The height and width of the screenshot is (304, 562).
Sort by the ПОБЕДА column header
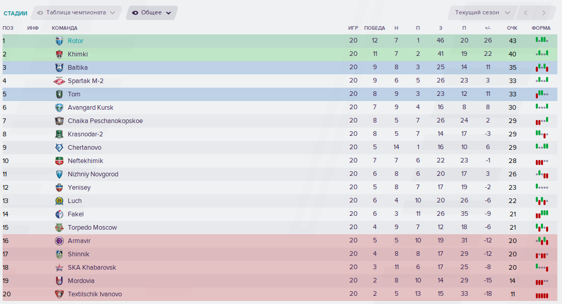374,28
